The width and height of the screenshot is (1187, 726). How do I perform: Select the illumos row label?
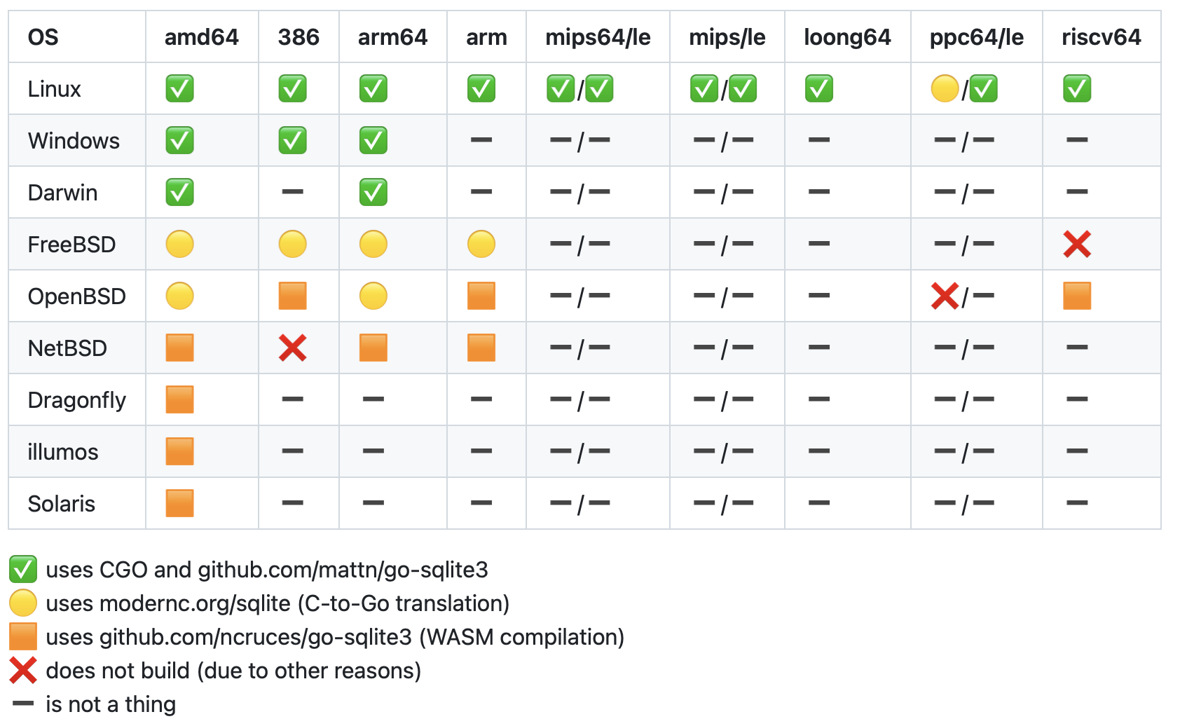[x=63, y=452]
